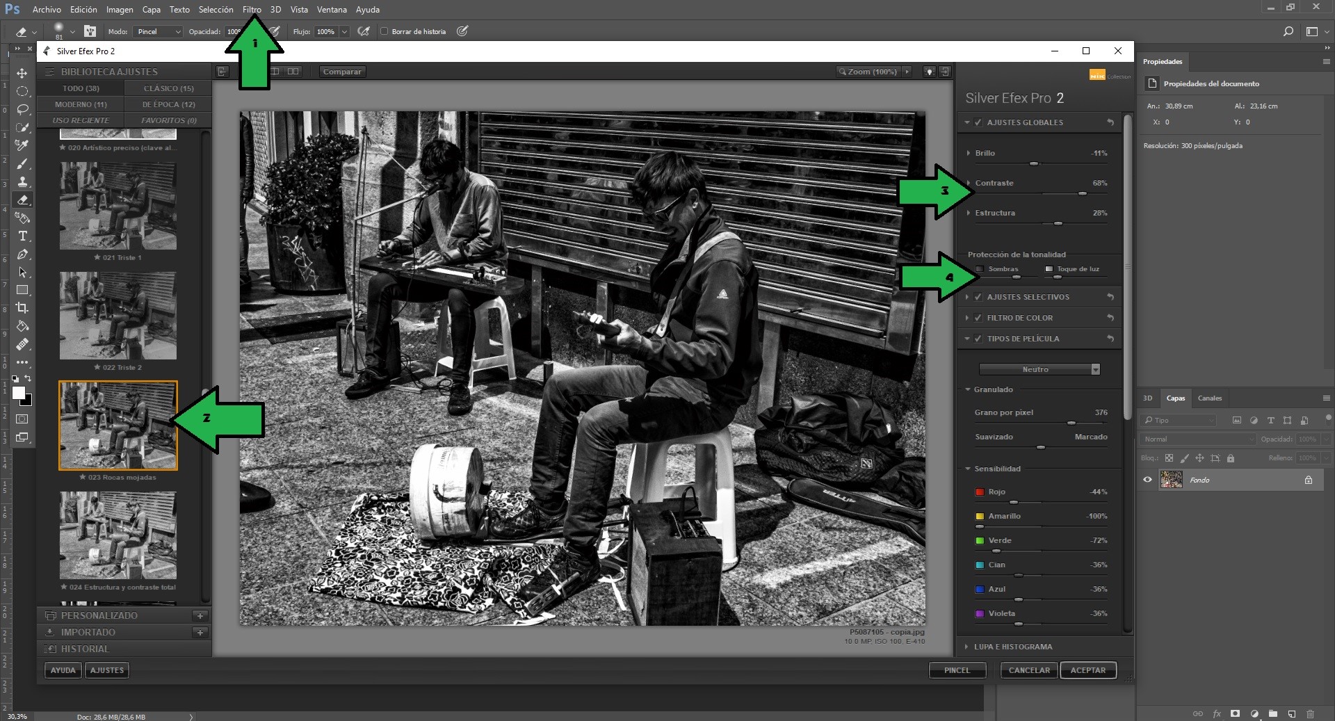Select the Crop tool
Viewport: 1335px width, 721px height.
pyautogui.click(x=22, y=308)
